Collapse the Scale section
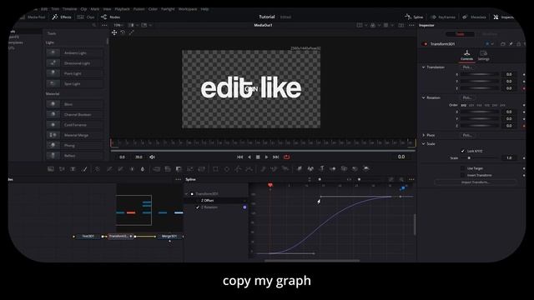Screen dimensions: 534x300 point(423,144)
